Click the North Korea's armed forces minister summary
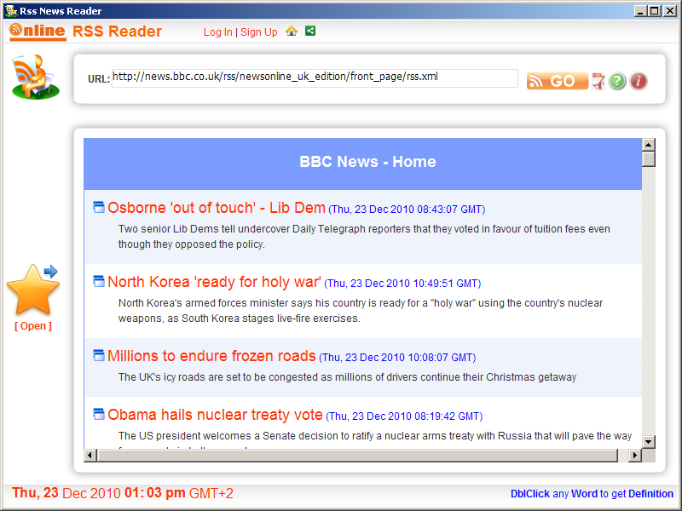The image size is (682, 511). [x=361, y=311]
